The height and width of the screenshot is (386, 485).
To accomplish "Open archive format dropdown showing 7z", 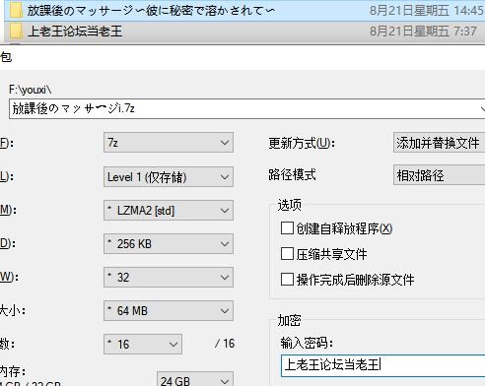I will 169,143.
